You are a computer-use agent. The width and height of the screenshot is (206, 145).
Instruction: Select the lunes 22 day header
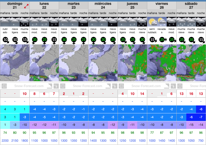pos(44,6)
